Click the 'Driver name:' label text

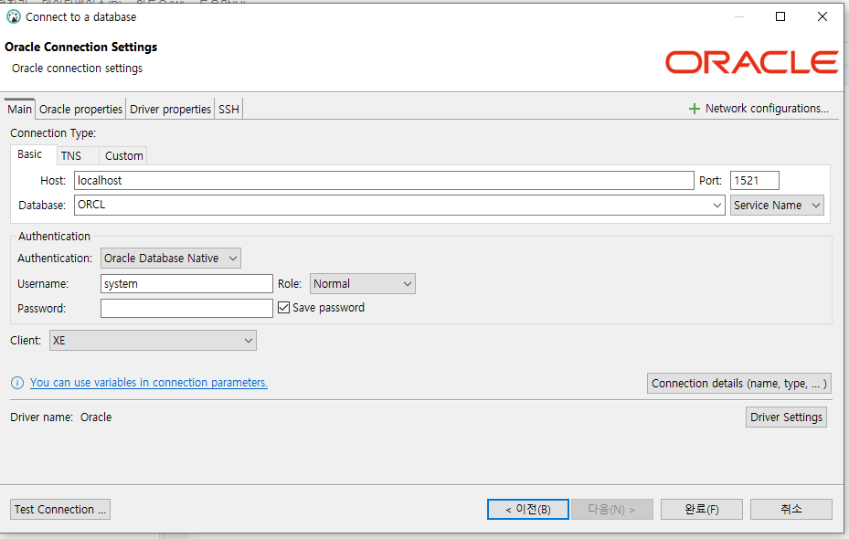[x=42, y=417]
